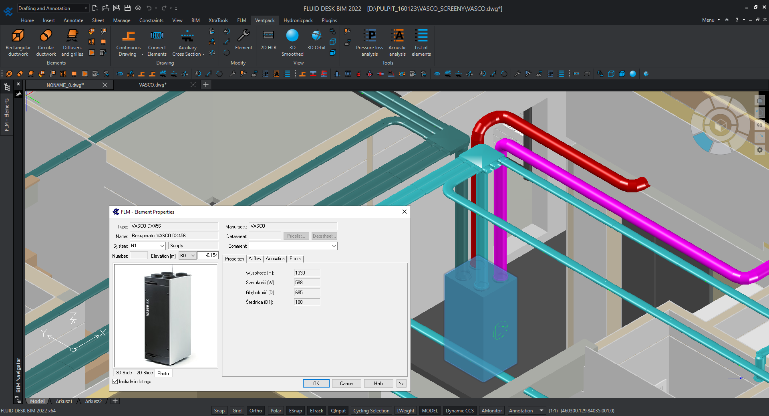Image resolution: width=769 pixels, height=416 pixels.
Task: Open the Comment dropdown list
Action: click(334, 246)
